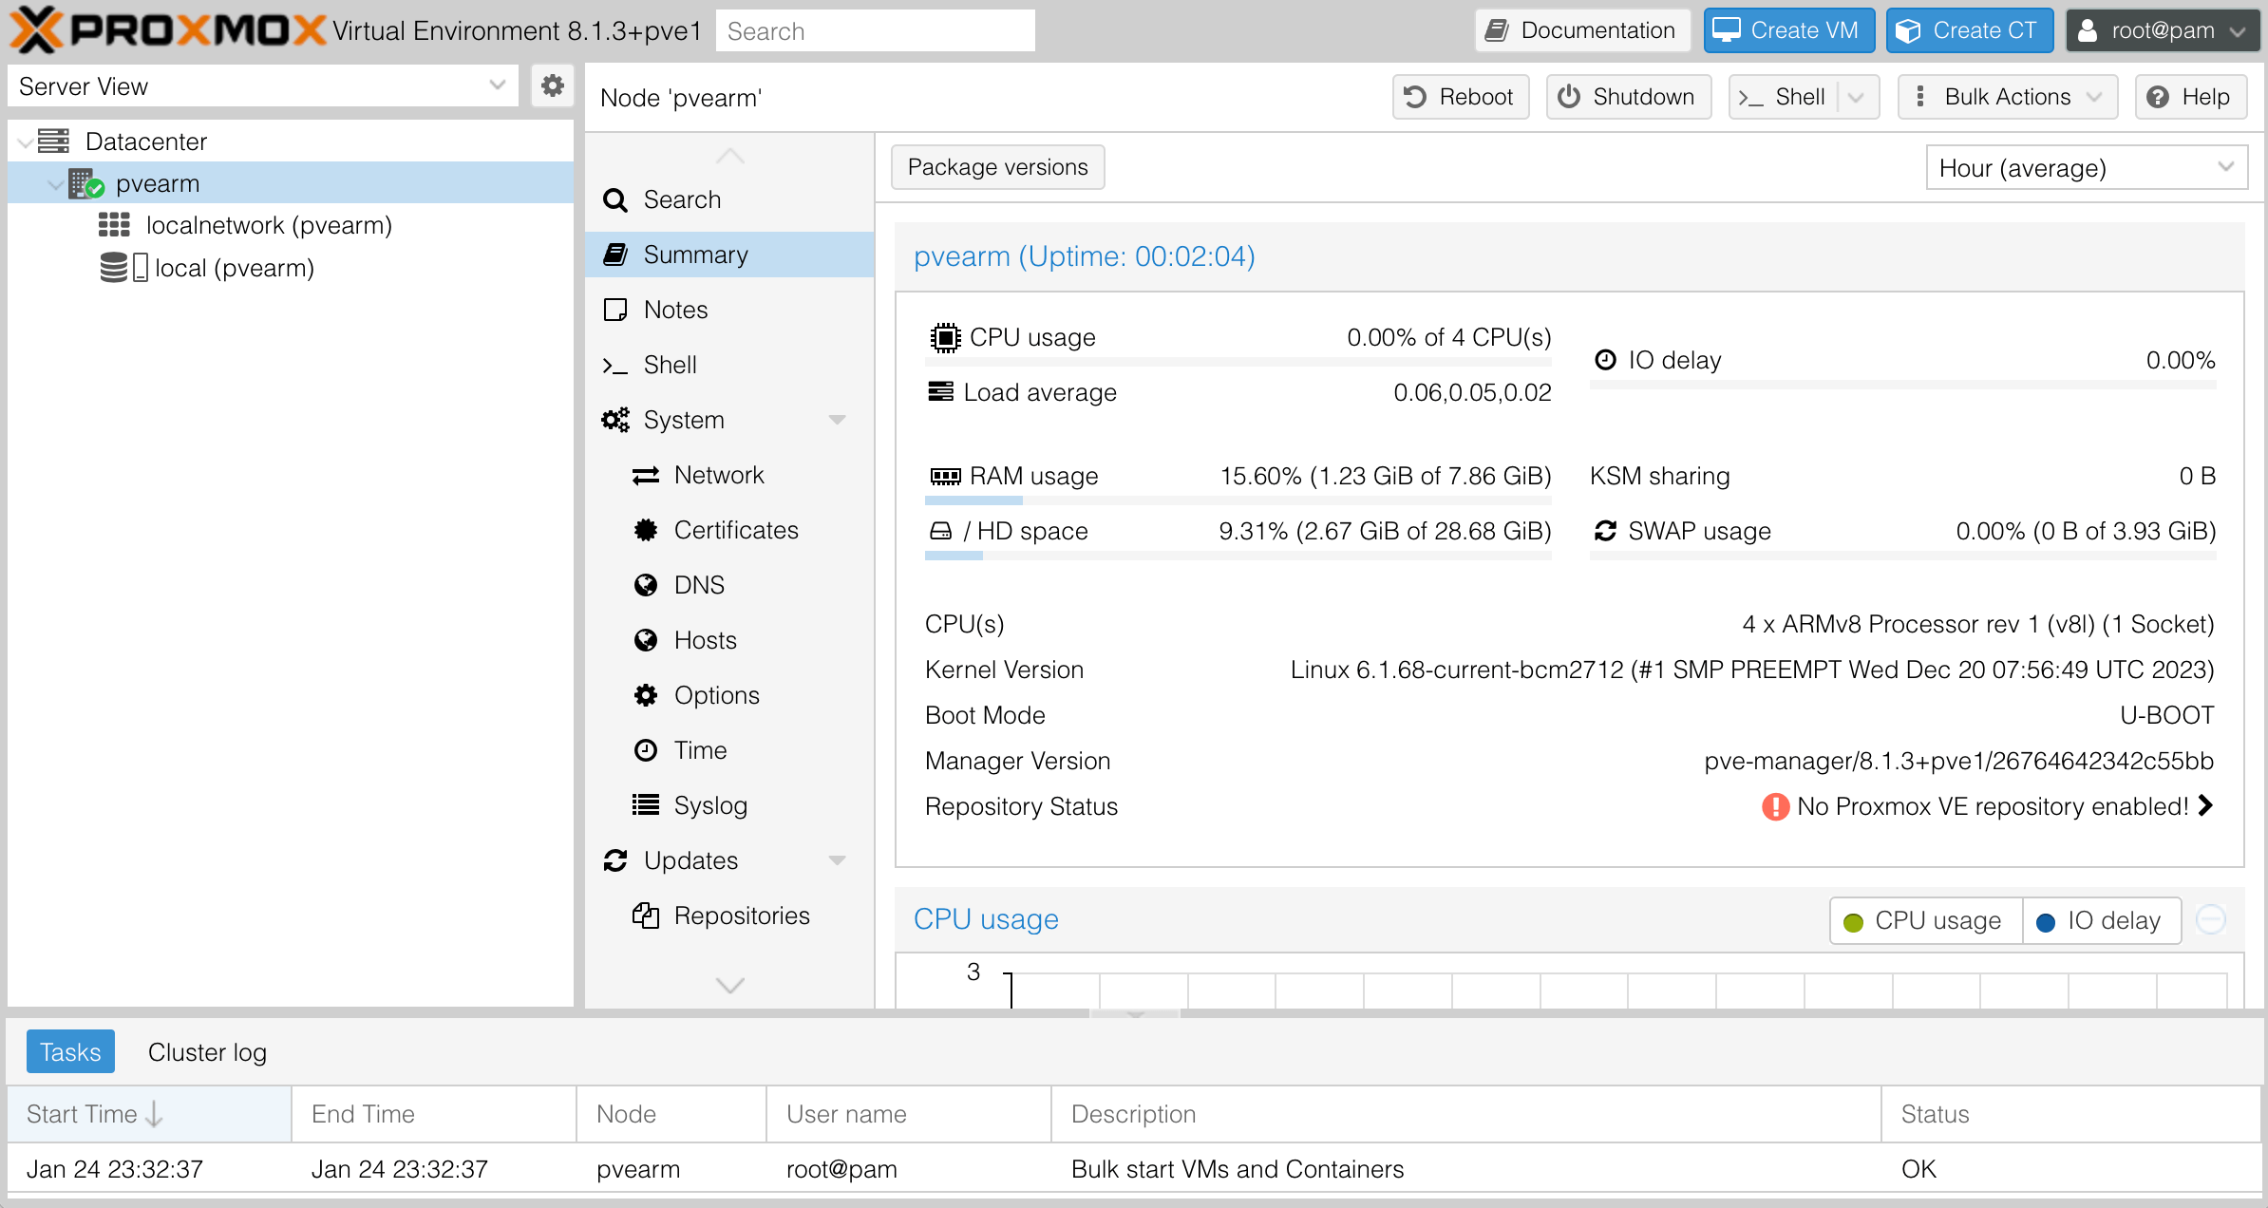Open the Bulk Actions dropdown

point(2008,97)
